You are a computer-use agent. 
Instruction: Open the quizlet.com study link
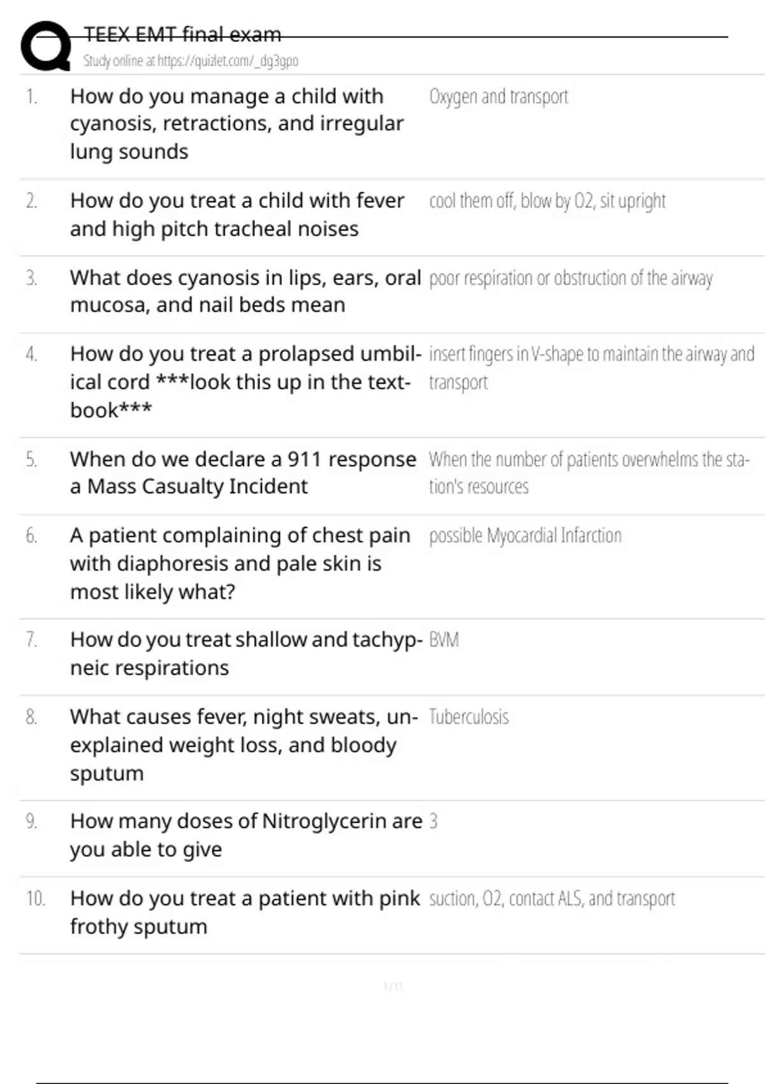point(191,61)
